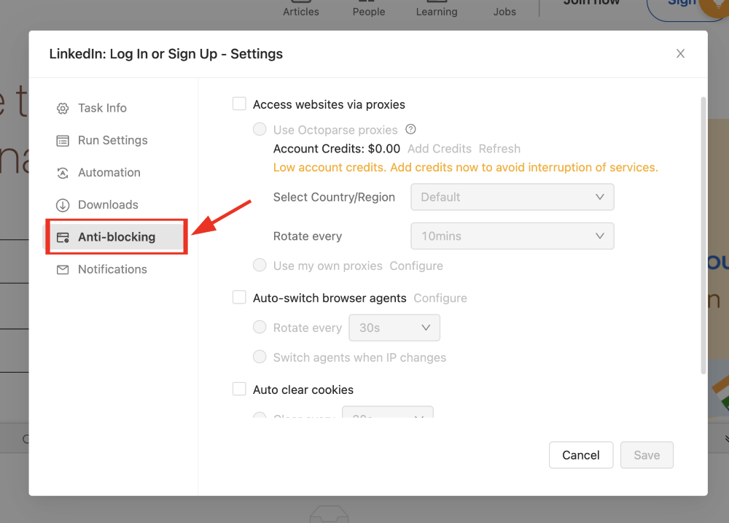Screen dimensions: 729x523
Task: Click the People icon in LinkedIn navigation
Action: tap(368, 3)
